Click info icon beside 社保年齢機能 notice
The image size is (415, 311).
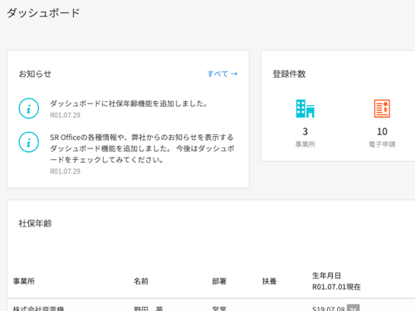pyautogui.click(x=29, y=109)
